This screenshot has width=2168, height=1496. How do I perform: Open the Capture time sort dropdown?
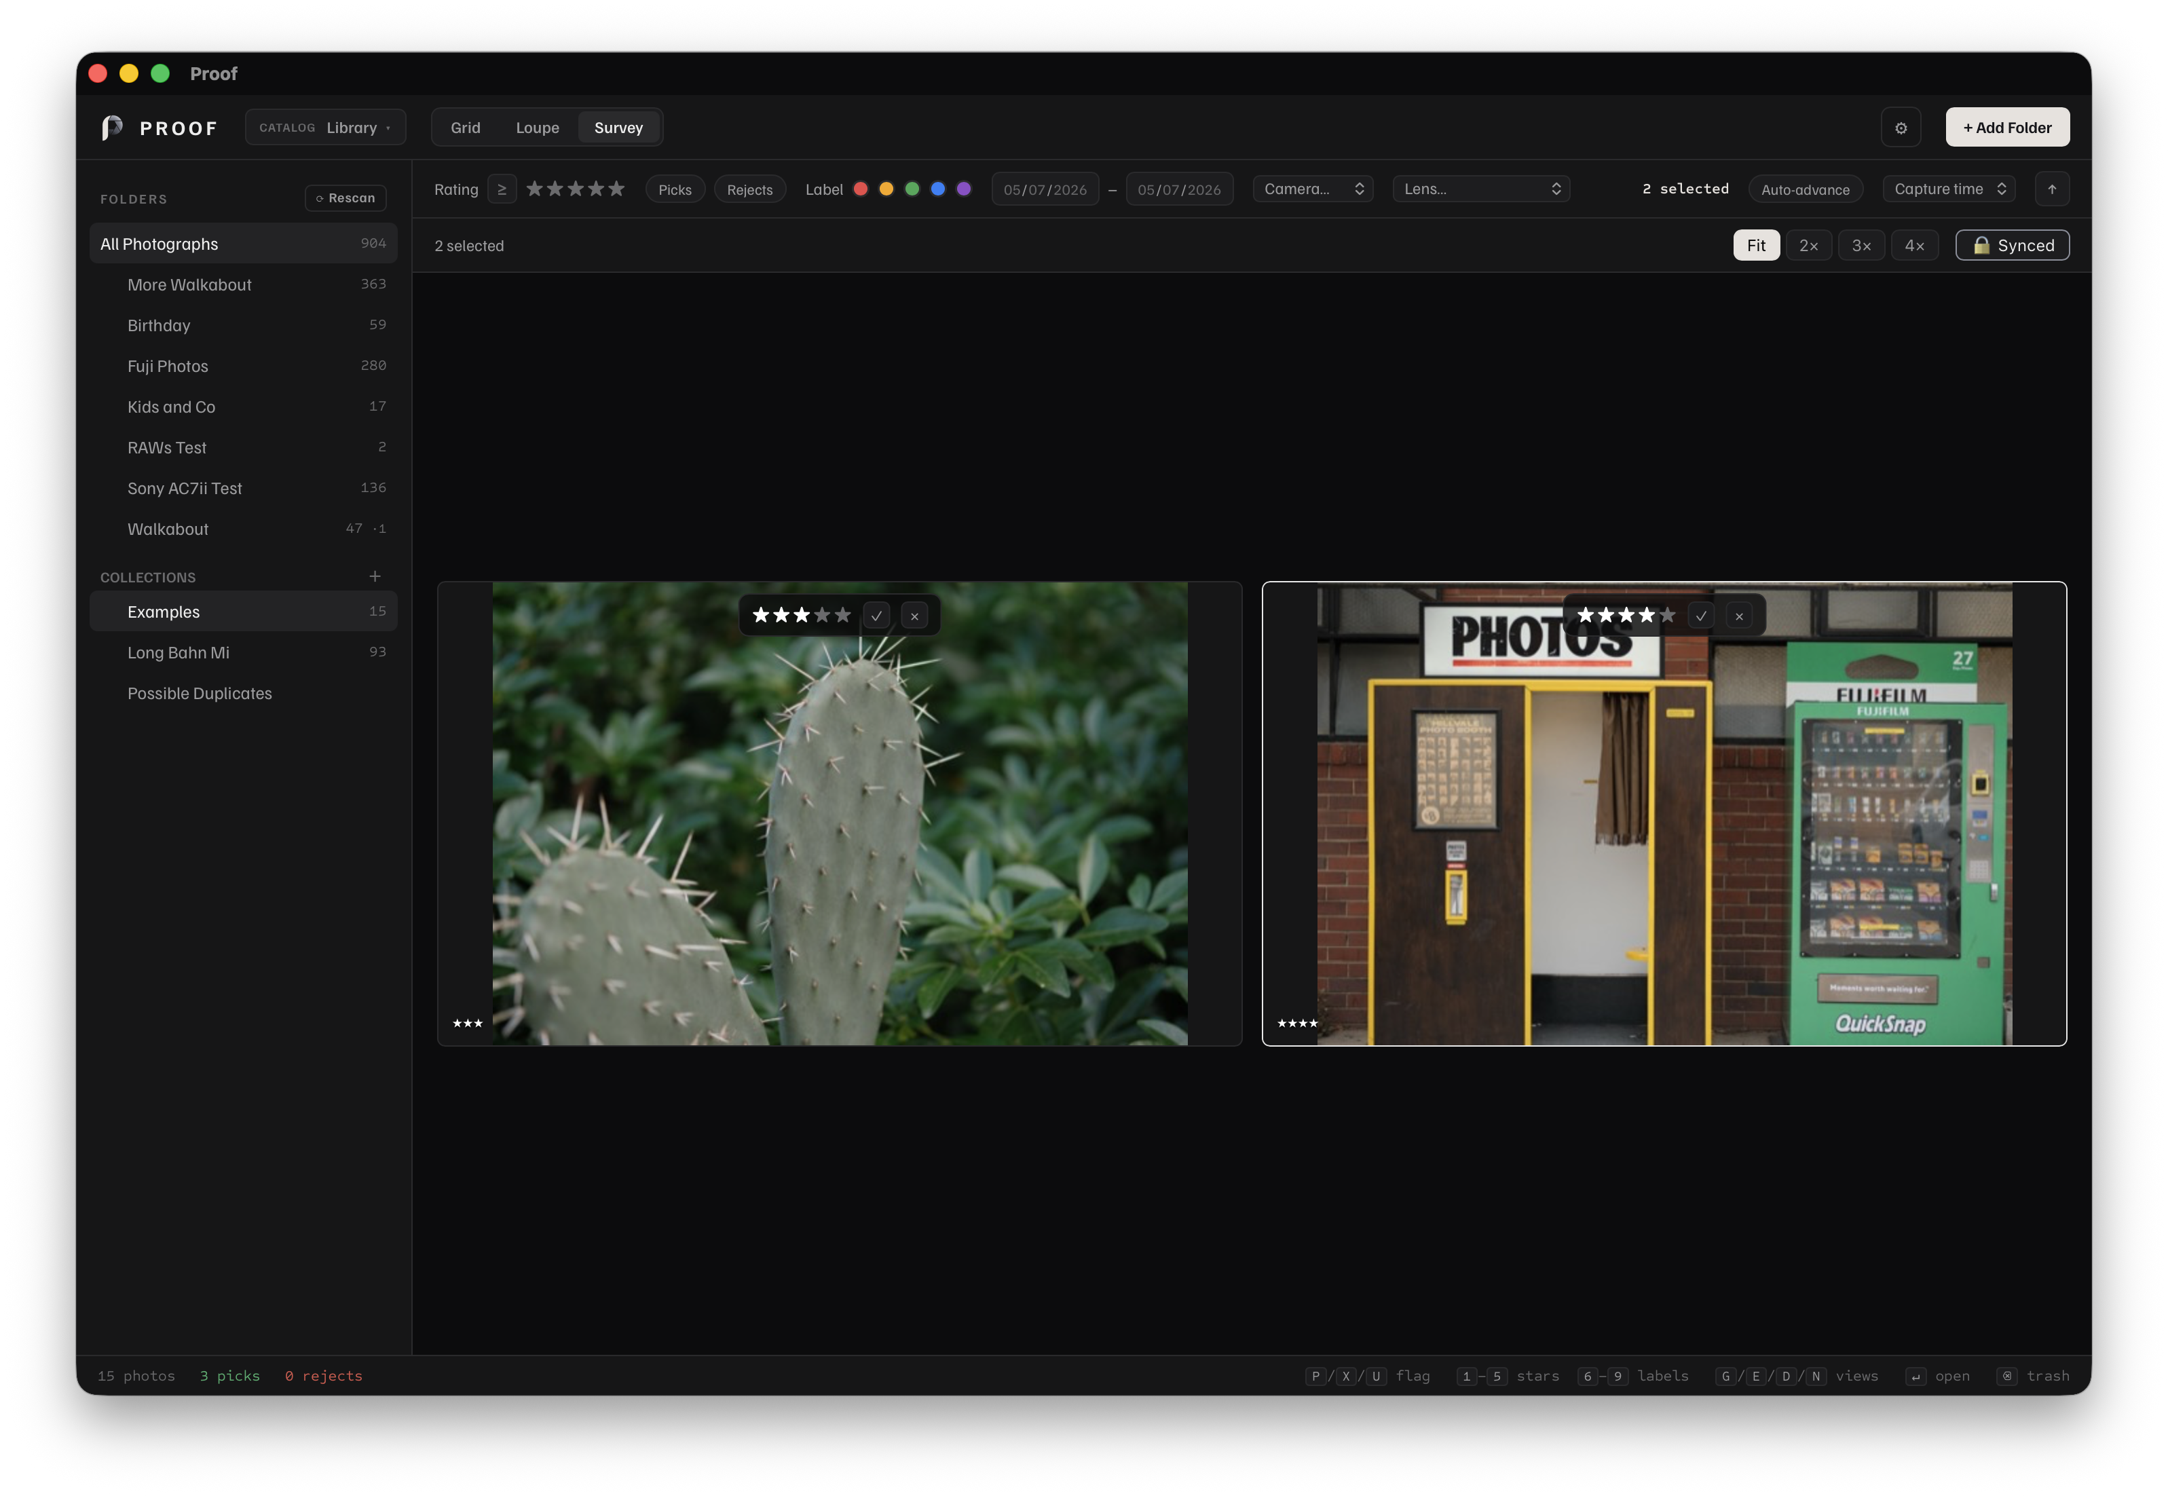point(1949,189)
